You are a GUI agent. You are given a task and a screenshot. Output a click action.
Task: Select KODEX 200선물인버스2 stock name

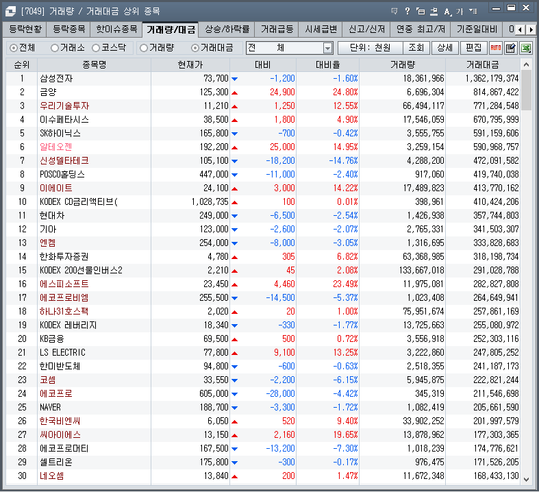81,270
